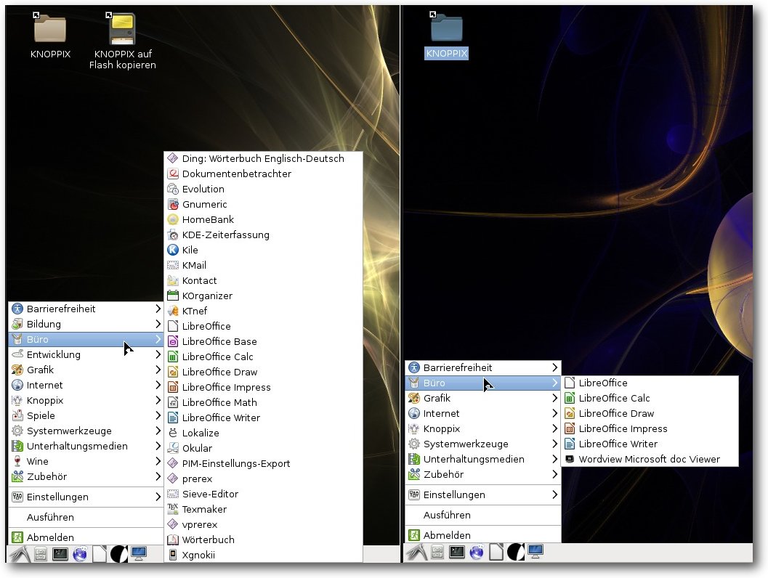Launch Evolution via its mail icon
768x578 pixels.
pos(172,188)
